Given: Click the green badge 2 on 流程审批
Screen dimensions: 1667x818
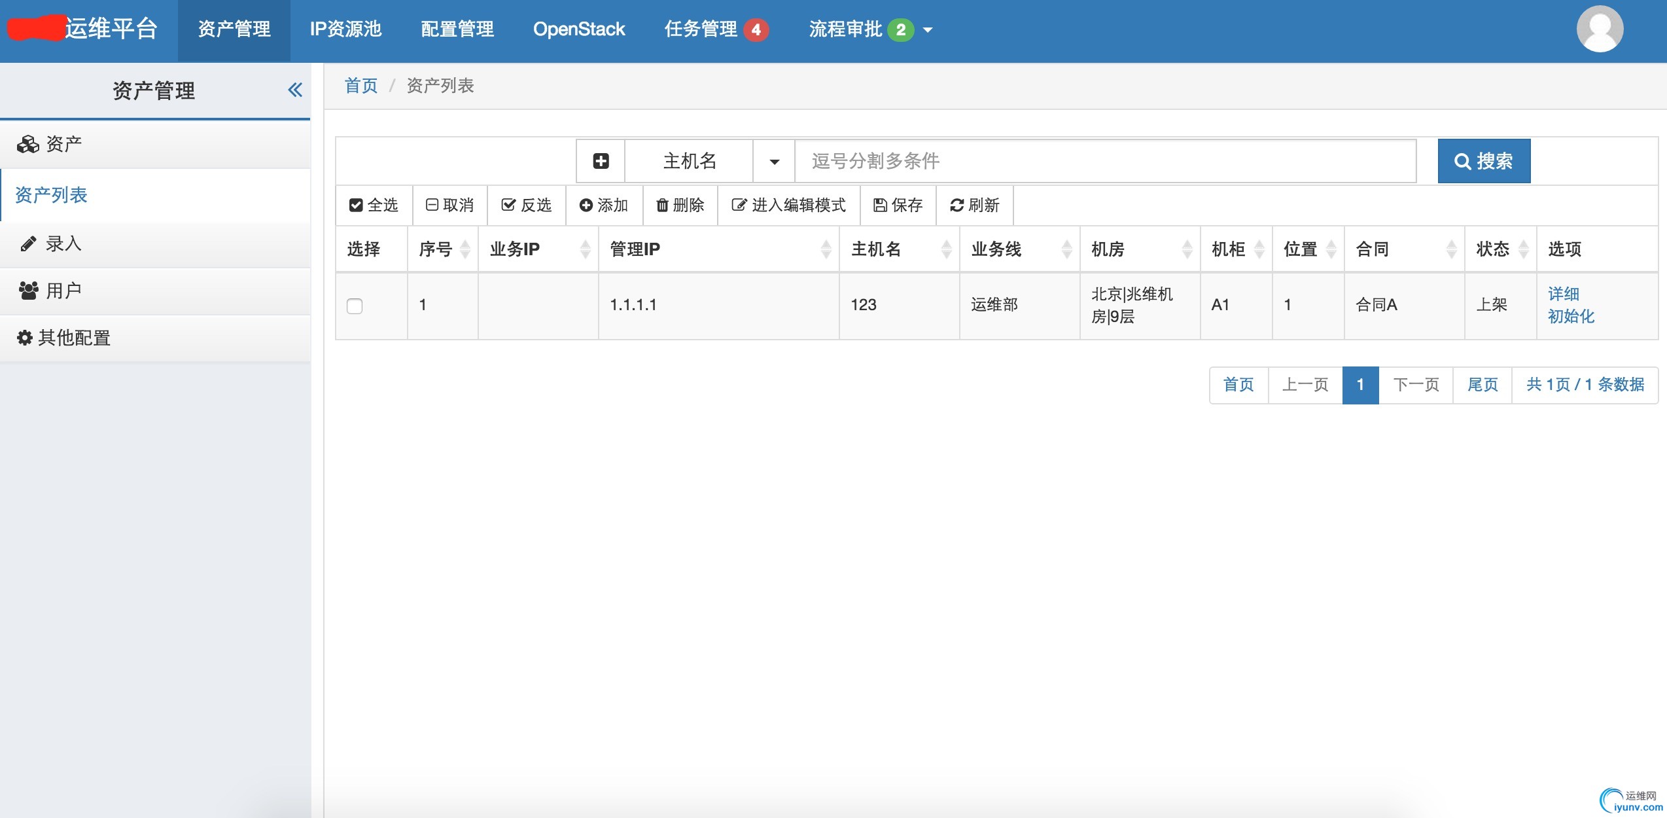Looking at the screenshot, I should pos(900,29).
